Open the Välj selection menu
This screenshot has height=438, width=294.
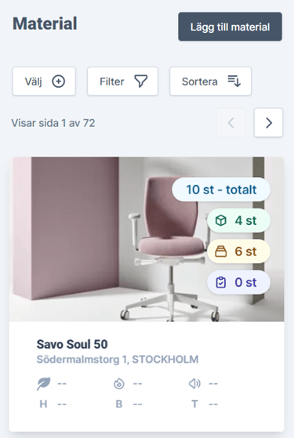[x=44, y=81]
